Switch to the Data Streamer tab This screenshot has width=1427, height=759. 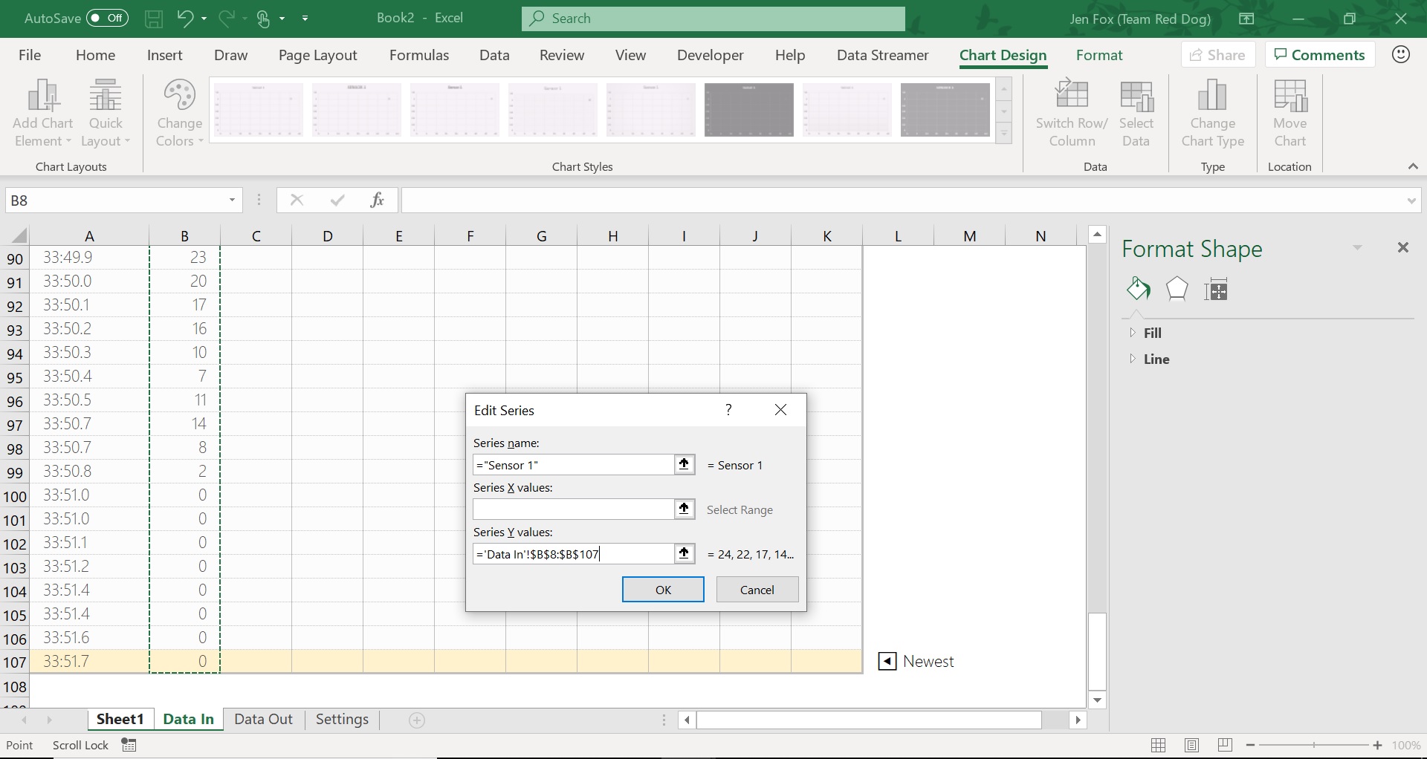pyautogui.click(x=883, y=55)
